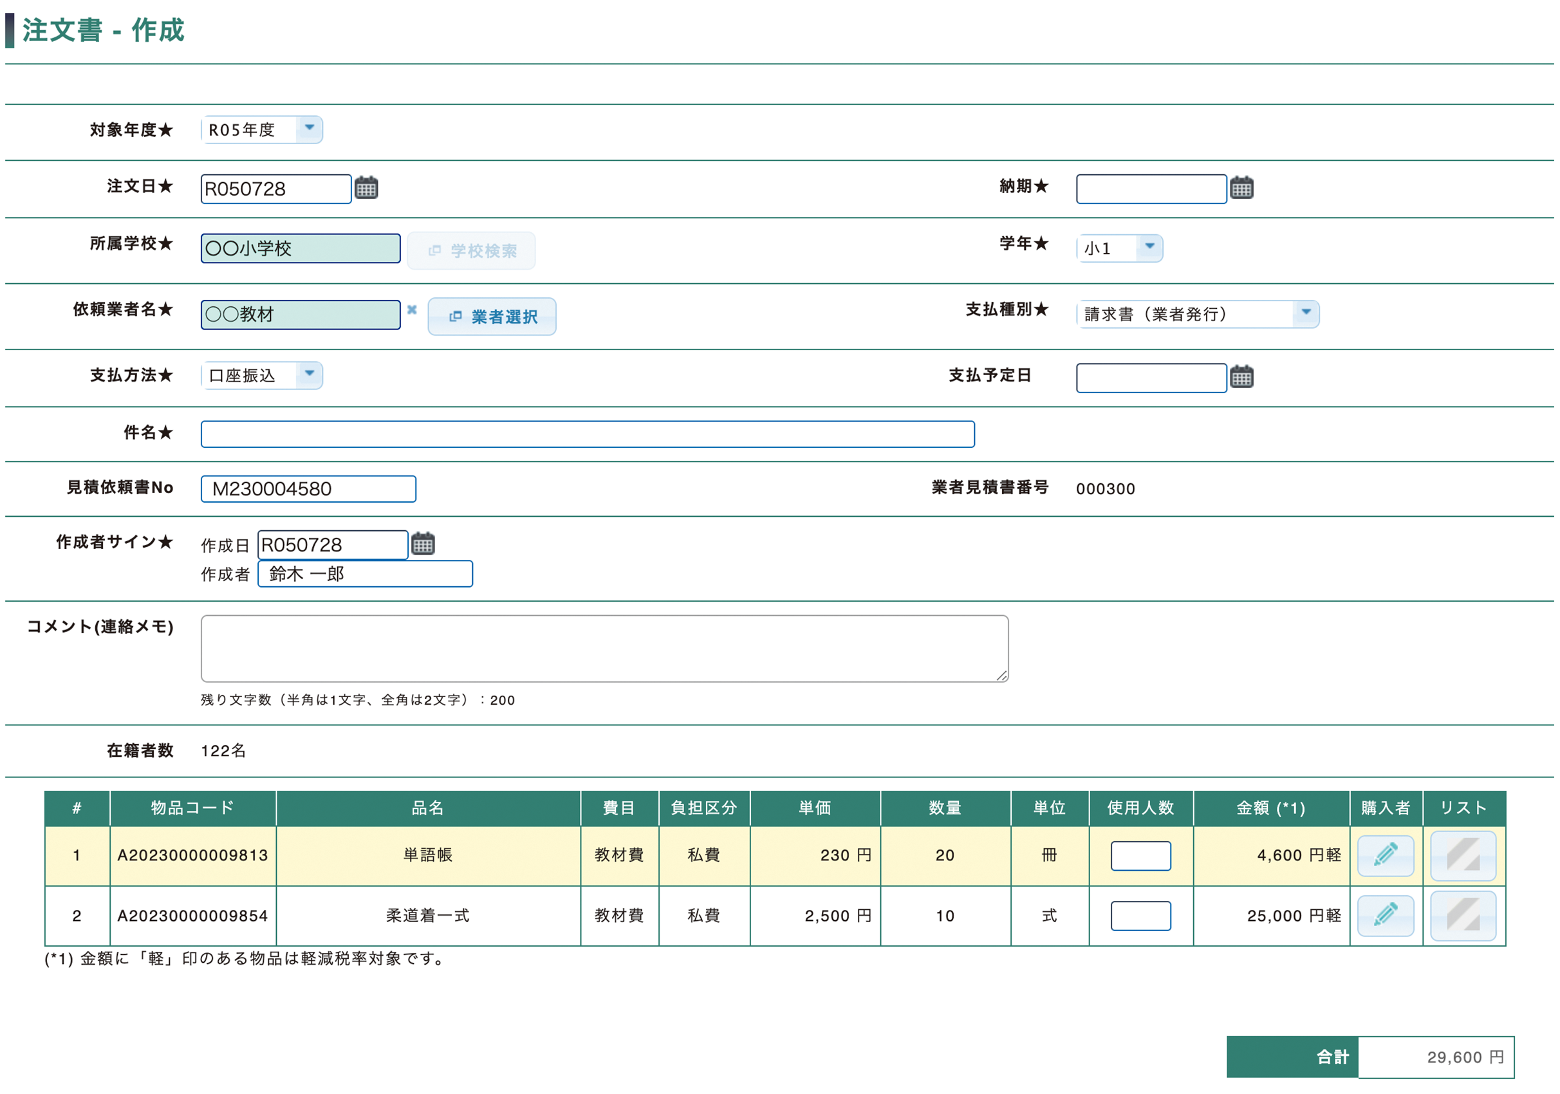This screenshot has width=1560, height=1094.
Task: Click the 作成者 name field
Action: click(365, 573)
